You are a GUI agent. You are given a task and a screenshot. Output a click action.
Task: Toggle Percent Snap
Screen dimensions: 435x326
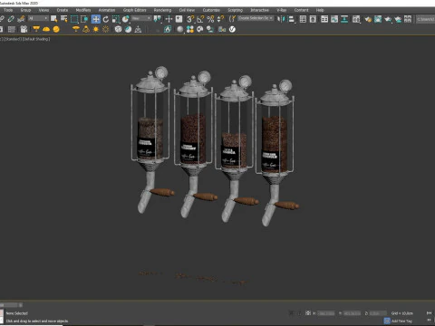click(x=210, y=19)
